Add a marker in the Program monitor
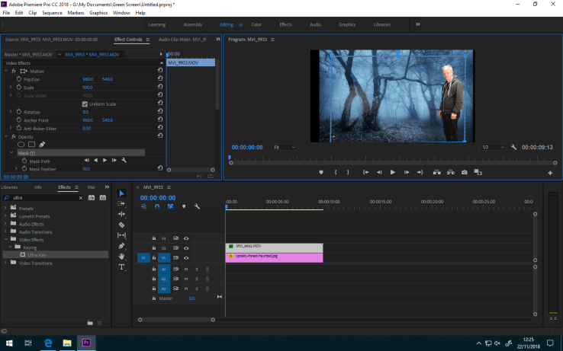This screenshot has height=351, width=563. [x=321, y=172]
